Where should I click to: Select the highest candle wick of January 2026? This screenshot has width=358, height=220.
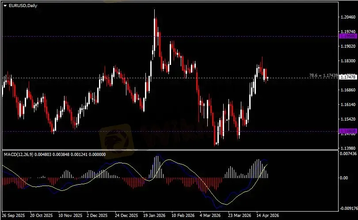pyautogui.click(x=155, y=11)
